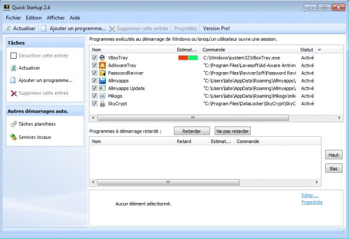Select the Allmyapps Update row name

coord(126,88)
